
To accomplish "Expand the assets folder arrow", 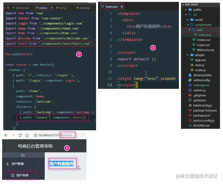I will coord(188,20).
